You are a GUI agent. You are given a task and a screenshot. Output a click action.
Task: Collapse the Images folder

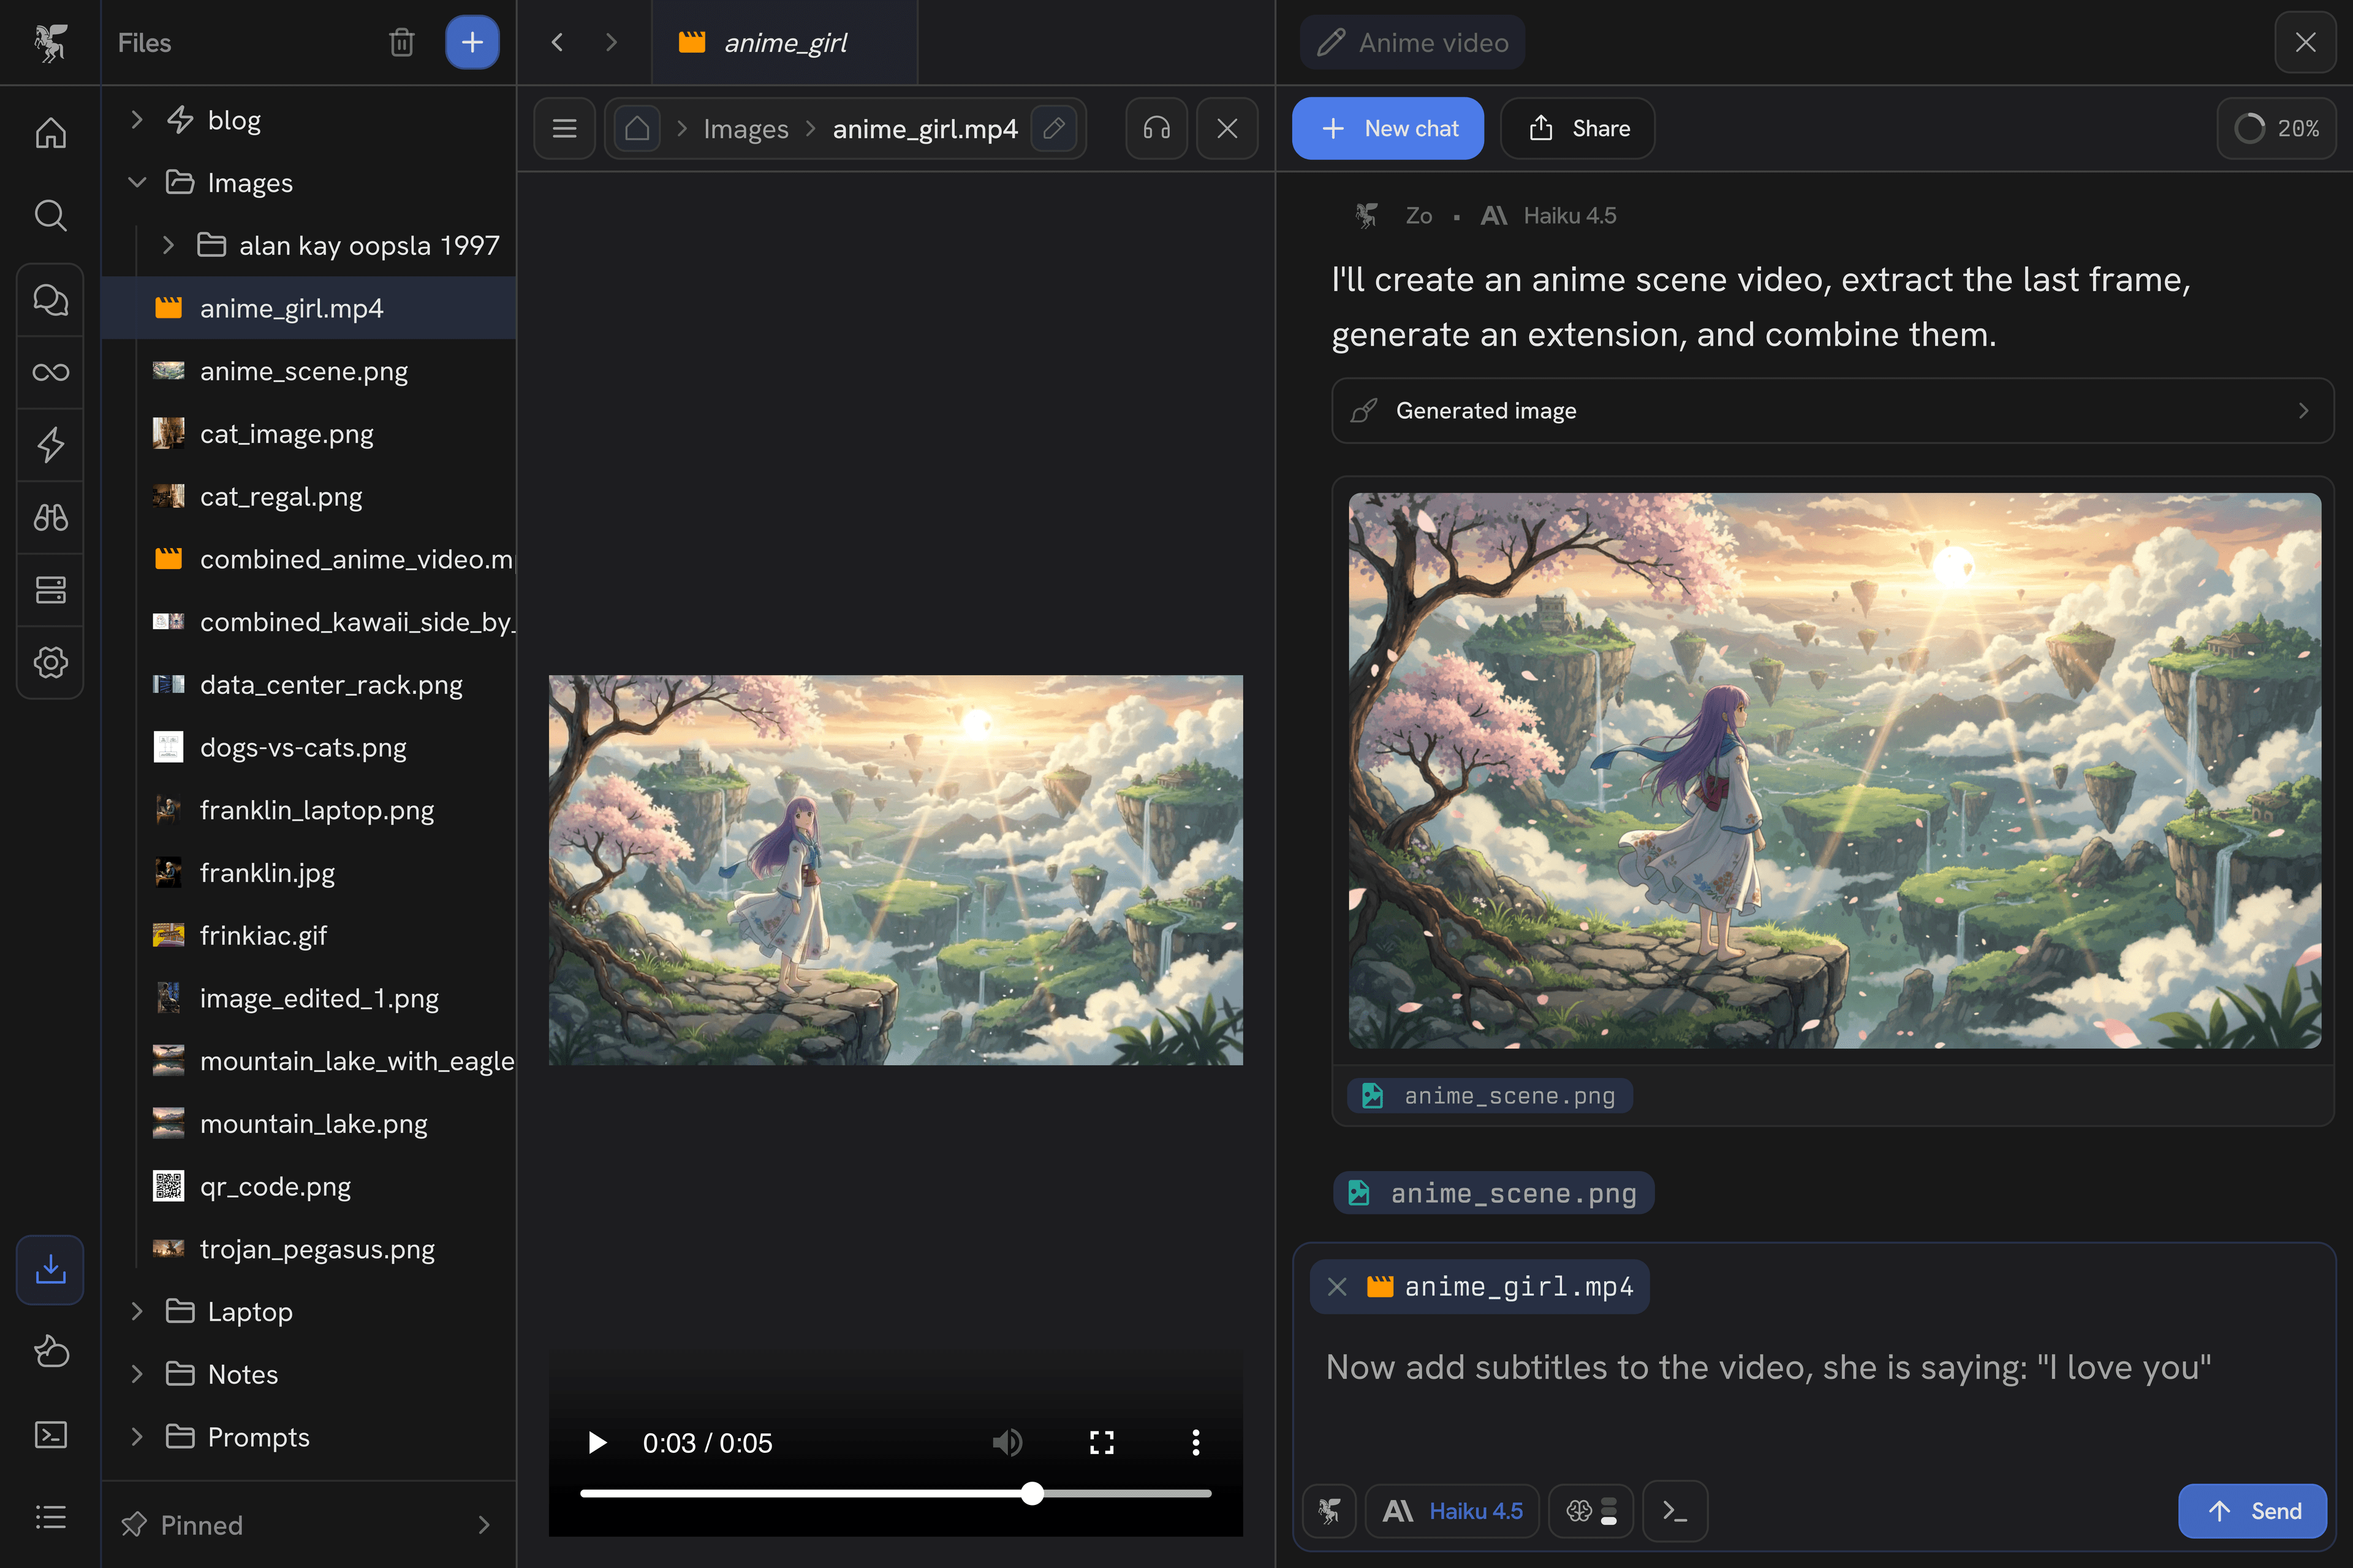pyautogui.click(x=138, y=182)
